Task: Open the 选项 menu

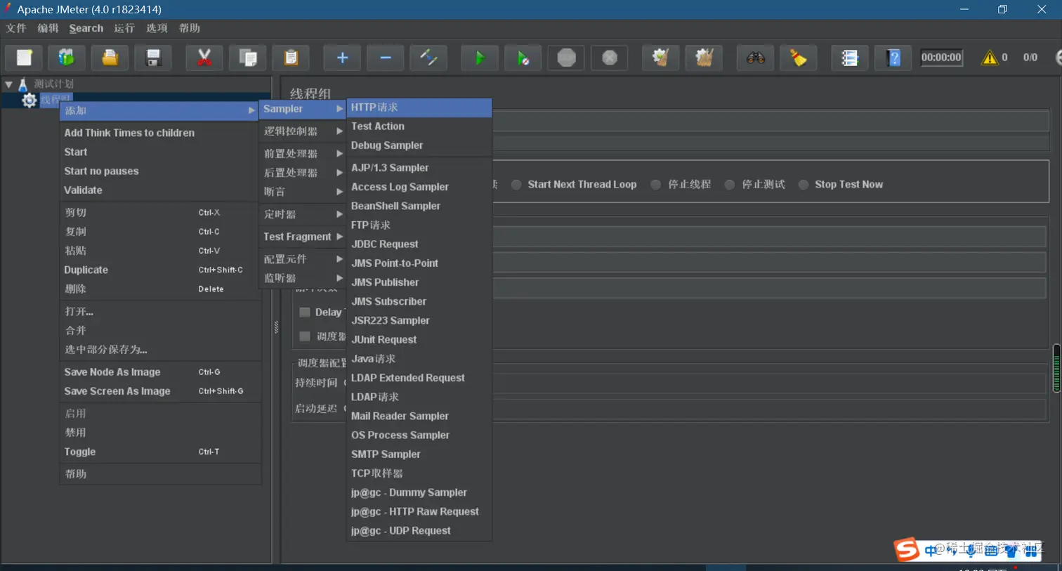Action: coord(157,28)
